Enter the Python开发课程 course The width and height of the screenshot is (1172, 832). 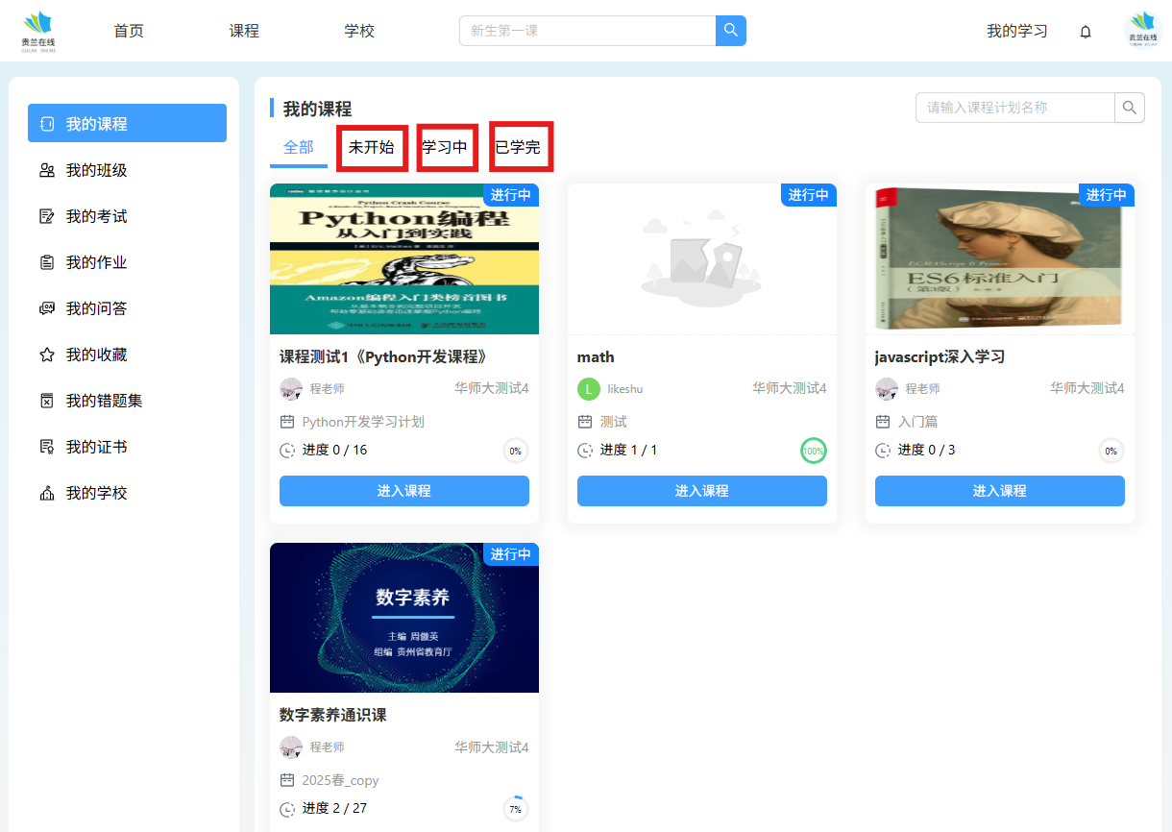point(403,491)
